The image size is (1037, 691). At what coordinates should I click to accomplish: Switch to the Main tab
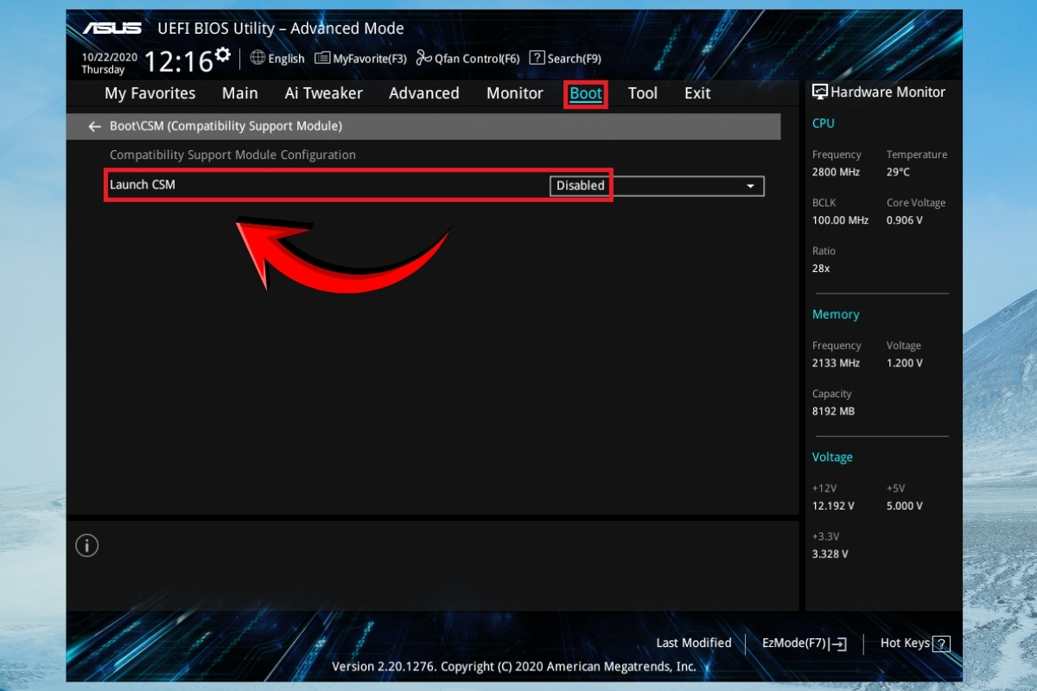239,93
